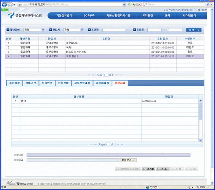Click the Naver search magnifier icon
The width and height of the screenshot is (215, 190).
[208, 5]
